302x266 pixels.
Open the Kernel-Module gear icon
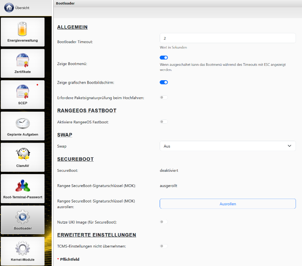coord(23,248)
